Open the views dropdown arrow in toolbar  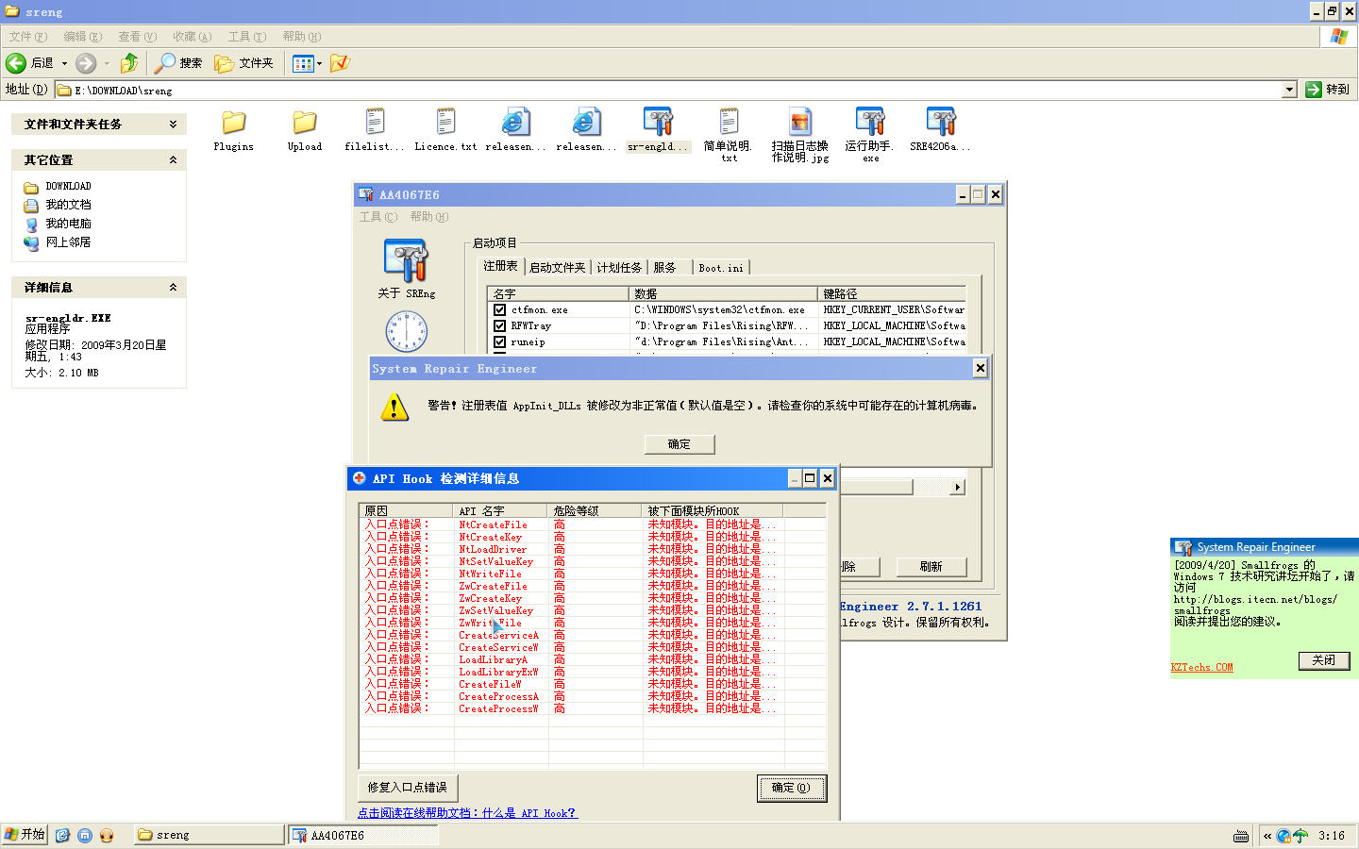pyautogui.click(x=319, y=63)
